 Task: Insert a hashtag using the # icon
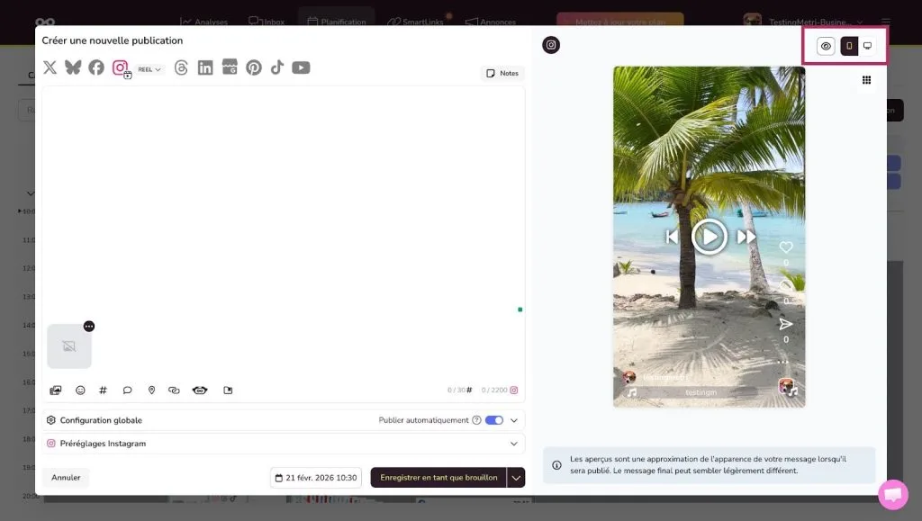tap(104, 391)
